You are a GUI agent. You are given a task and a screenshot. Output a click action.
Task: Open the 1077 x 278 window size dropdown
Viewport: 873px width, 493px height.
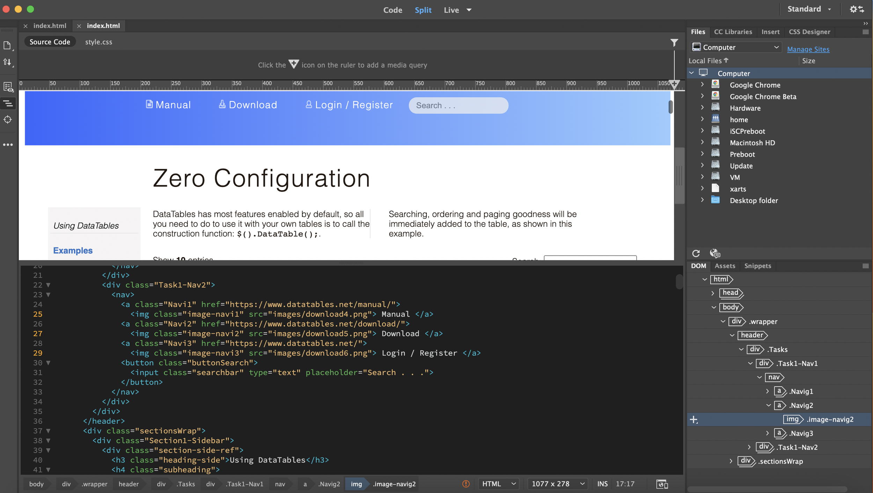[558, 484]
